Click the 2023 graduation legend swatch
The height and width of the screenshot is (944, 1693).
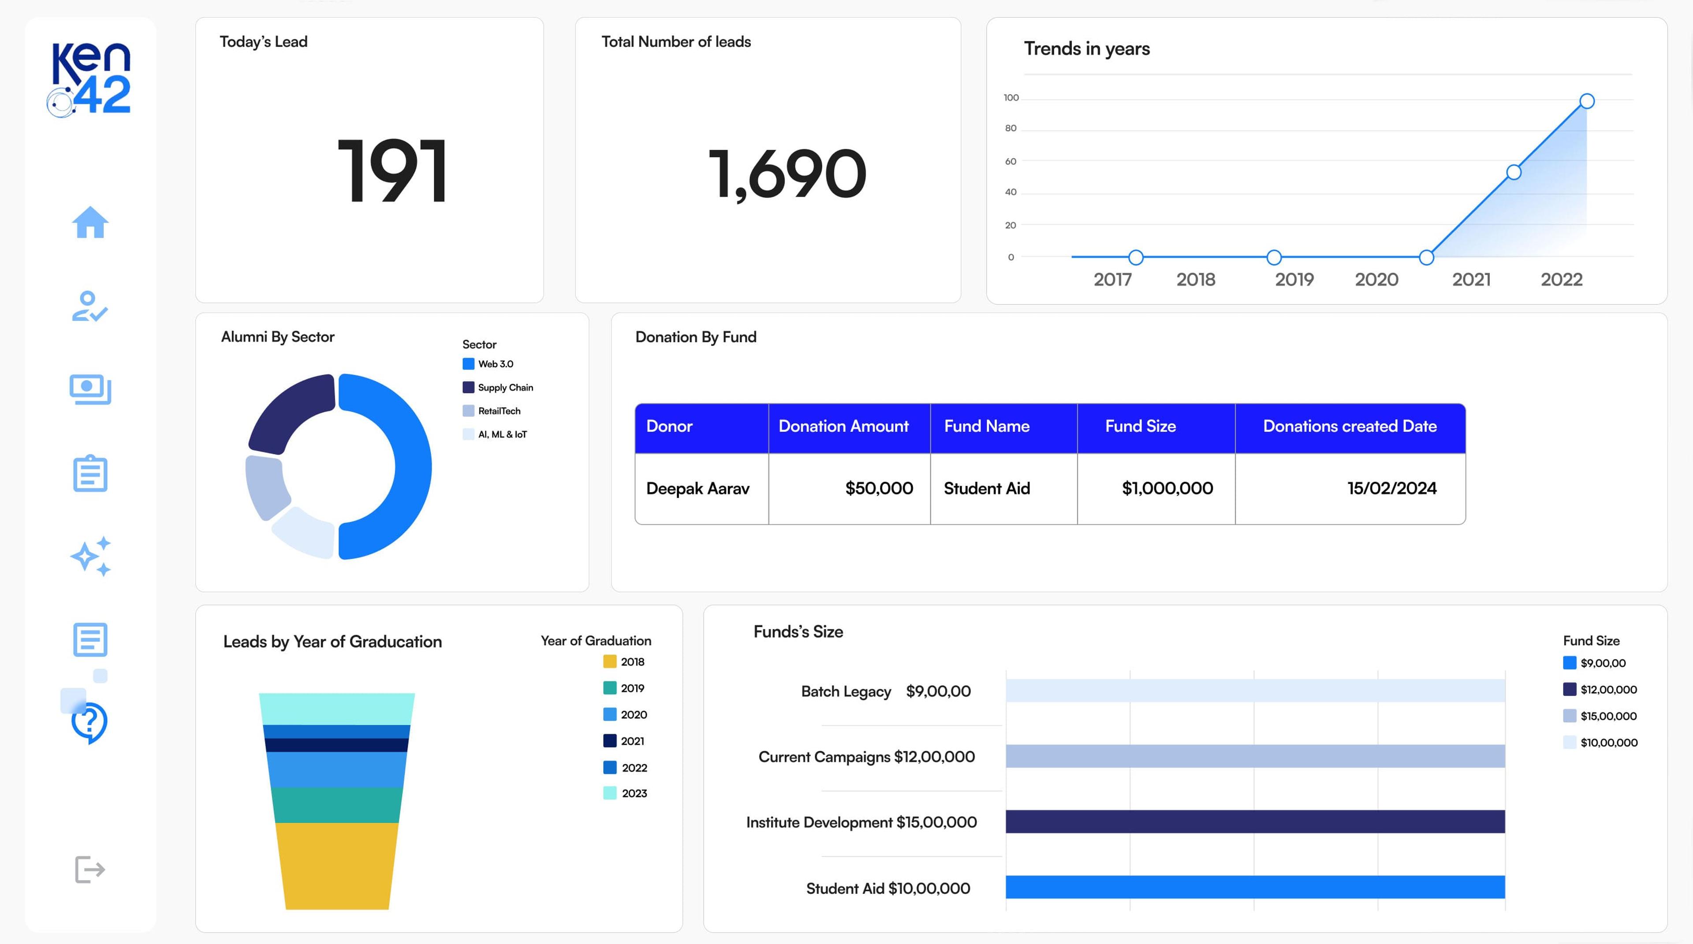609,793
